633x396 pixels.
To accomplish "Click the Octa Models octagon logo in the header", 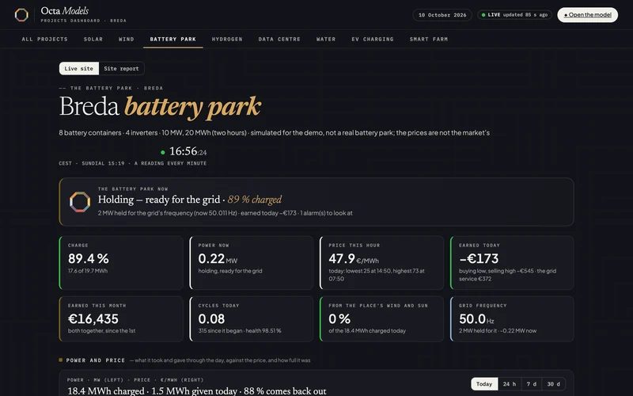I will click(21, 15).
